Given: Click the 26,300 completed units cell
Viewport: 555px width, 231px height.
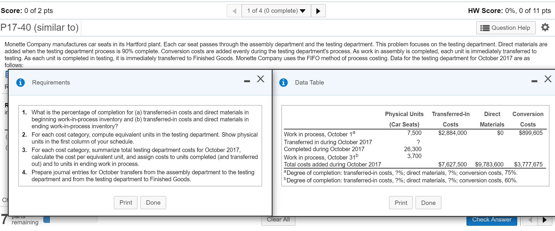Looking at the screenshot, I should click(412, 149).
